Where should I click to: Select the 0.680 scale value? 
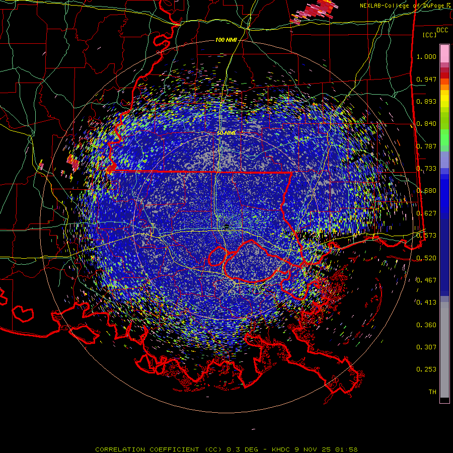coord(426,191)
